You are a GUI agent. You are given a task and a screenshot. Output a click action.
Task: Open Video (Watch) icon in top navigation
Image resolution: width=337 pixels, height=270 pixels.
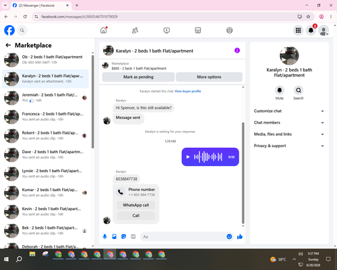tap(166, 30)
